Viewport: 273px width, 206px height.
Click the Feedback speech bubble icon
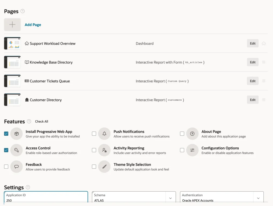pos(17,167)
